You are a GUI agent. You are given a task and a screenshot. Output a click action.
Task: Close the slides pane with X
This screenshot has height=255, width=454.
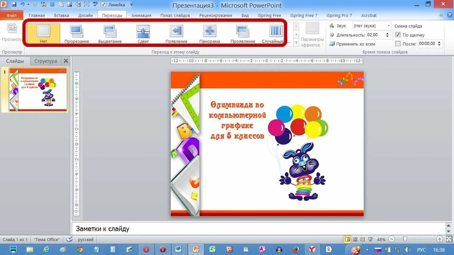coord(66,61)
